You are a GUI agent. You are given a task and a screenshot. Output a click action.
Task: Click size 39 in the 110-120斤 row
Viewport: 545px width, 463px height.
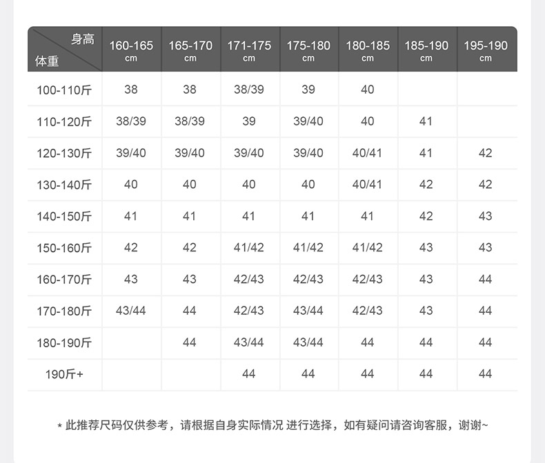tap(249, 121)
